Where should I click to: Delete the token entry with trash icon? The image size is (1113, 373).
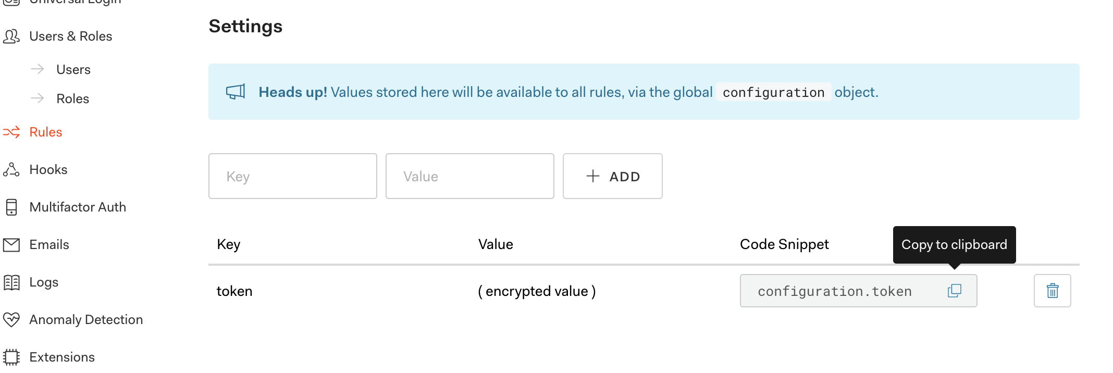(1052, 291)
